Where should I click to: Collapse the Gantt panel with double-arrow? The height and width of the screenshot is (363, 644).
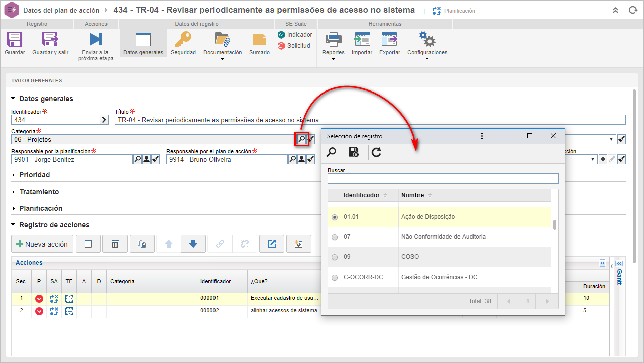[619, 263]
